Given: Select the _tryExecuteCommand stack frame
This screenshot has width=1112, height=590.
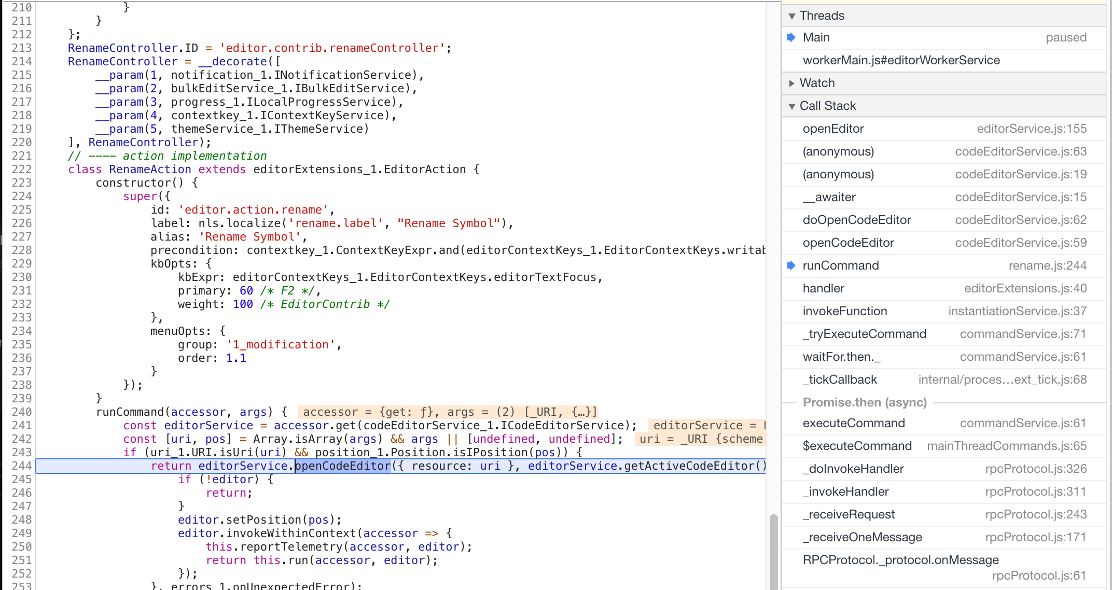Looking at the screenshot, I should pos(882,333).
